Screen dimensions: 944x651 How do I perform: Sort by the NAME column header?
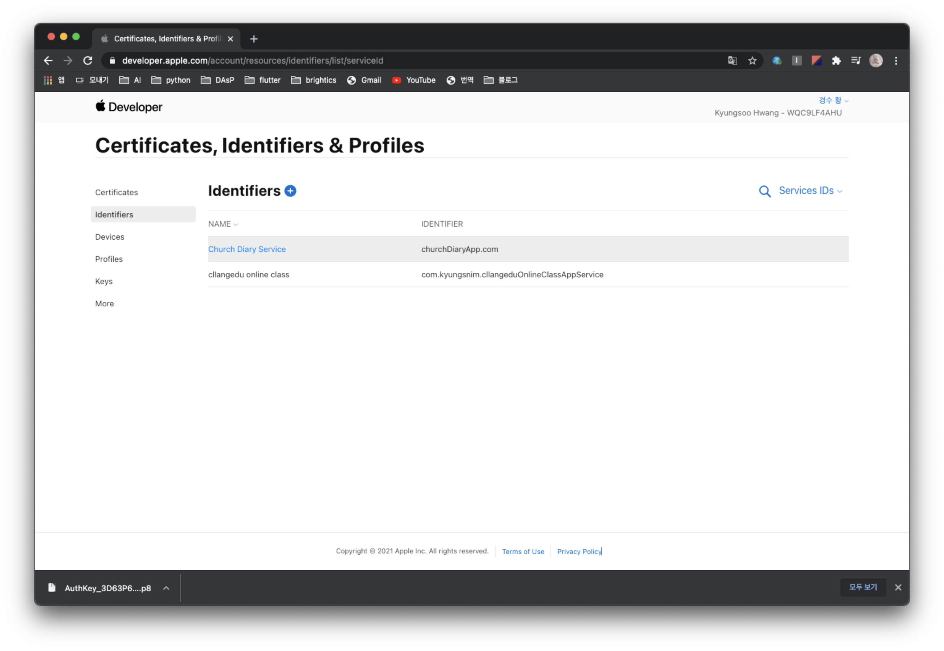[x=222, y=224]
